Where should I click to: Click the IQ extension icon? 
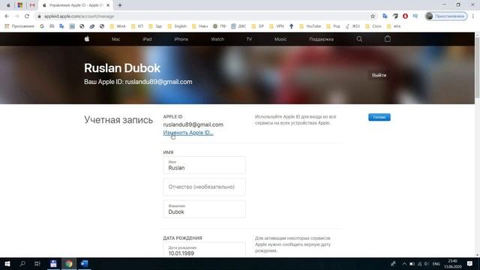(415, 16)
